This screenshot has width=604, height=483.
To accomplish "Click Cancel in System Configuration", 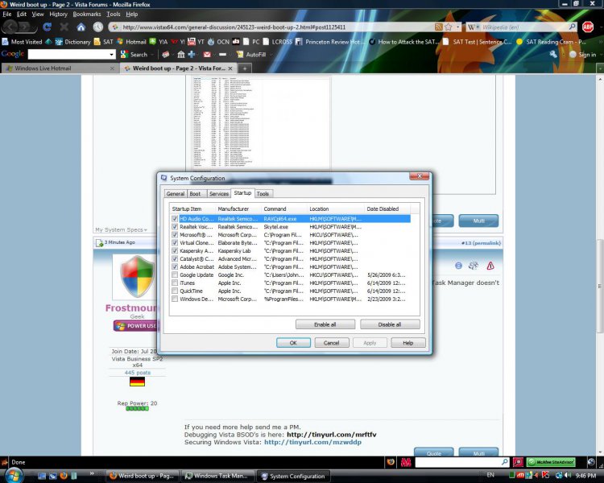I will coord(331,342).
